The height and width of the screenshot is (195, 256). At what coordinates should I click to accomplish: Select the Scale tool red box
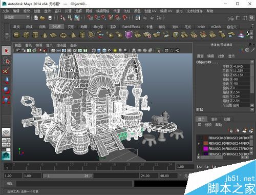pos(6,100)
